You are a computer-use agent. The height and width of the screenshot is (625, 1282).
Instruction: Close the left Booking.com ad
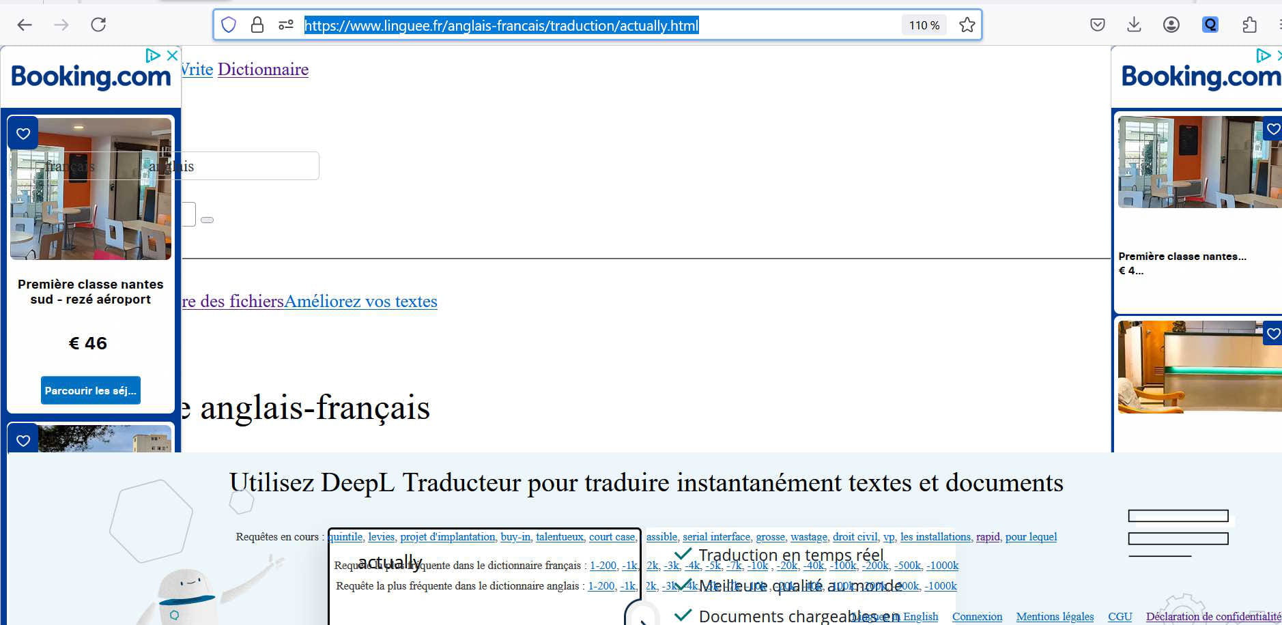pyautogui.click(x=173, y=55)
